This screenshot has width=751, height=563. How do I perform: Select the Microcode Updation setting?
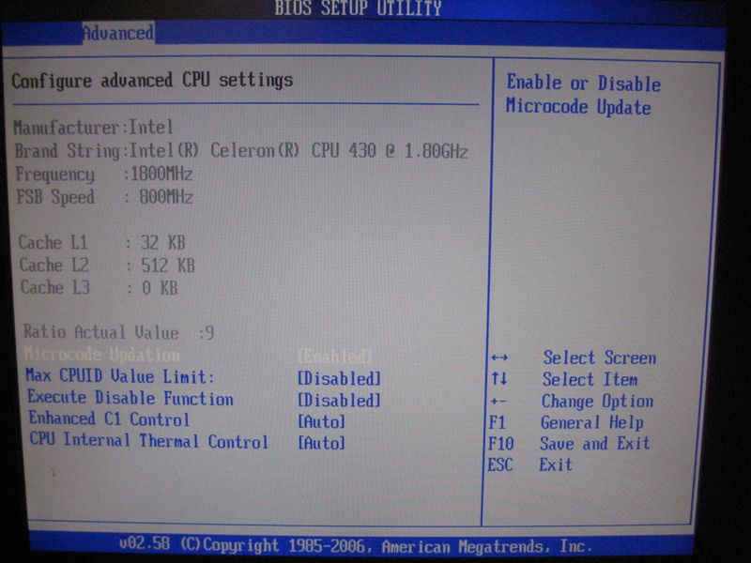(x=102, y=355)
